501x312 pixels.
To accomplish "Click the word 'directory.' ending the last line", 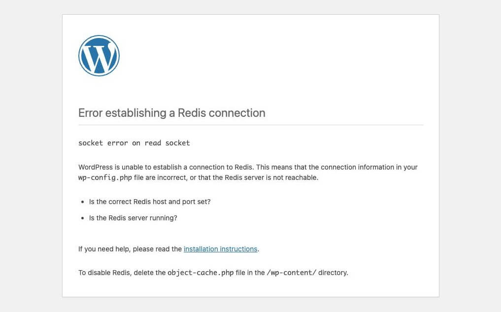I will 333,273.
